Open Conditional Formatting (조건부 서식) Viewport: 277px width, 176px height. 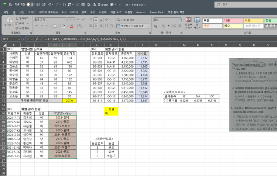pos(189,23)
